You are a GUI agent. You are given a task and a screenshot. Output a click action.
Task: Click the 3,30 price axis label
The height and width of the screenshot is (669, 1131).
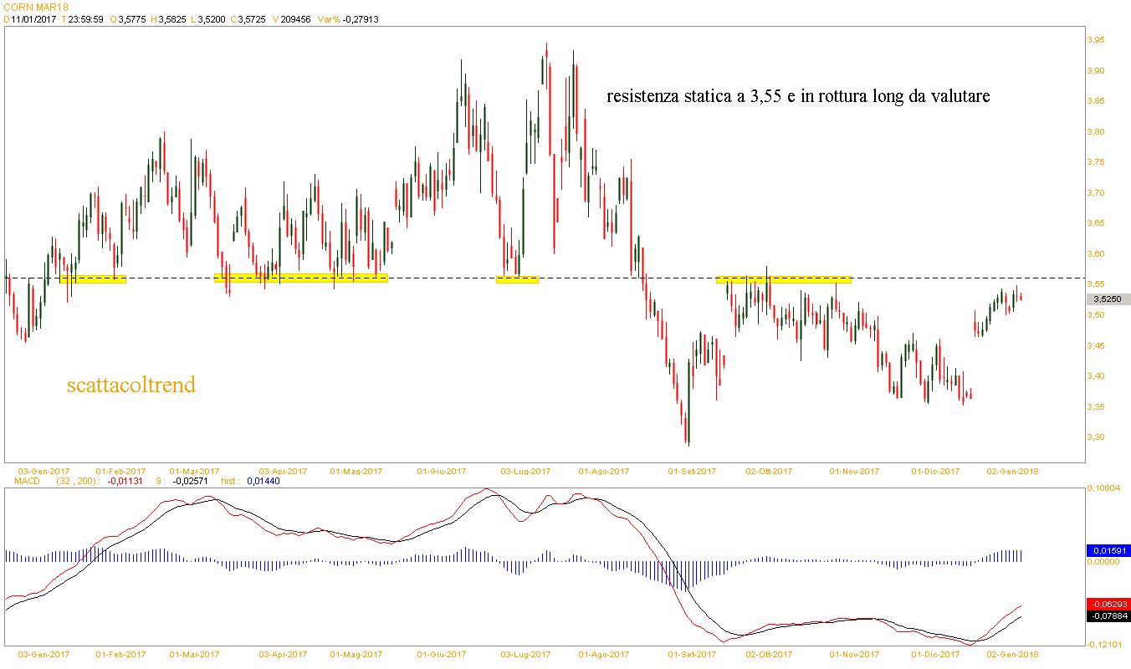pos(1095,437)
